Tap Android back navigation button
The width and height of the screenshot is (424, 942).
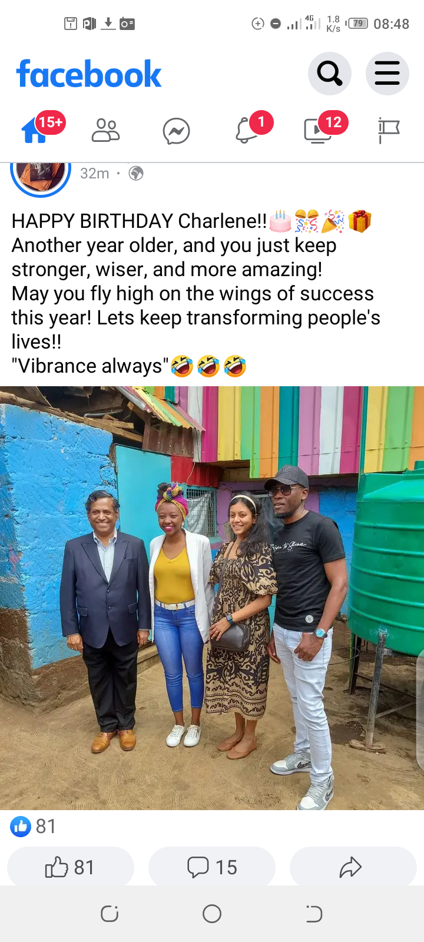point(314,914)
